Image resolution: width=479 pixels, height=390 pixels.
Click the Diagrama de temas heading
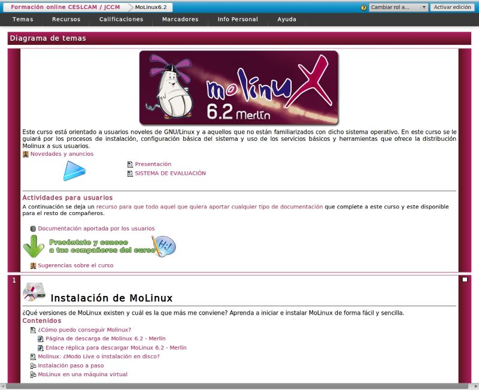point(48,38)
